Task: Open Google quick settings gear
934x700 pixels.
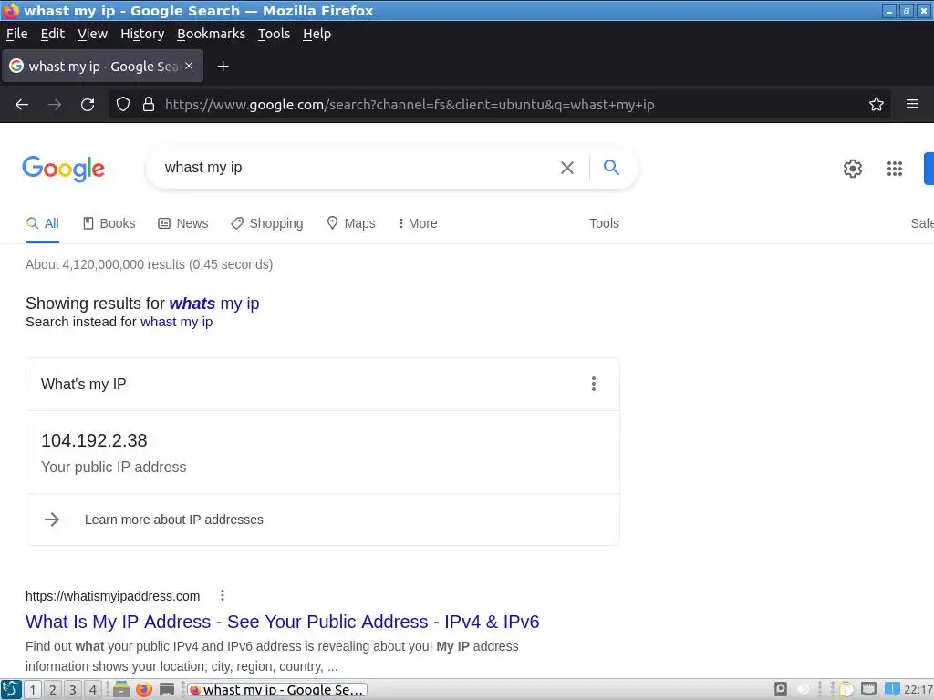Action: 853,169
